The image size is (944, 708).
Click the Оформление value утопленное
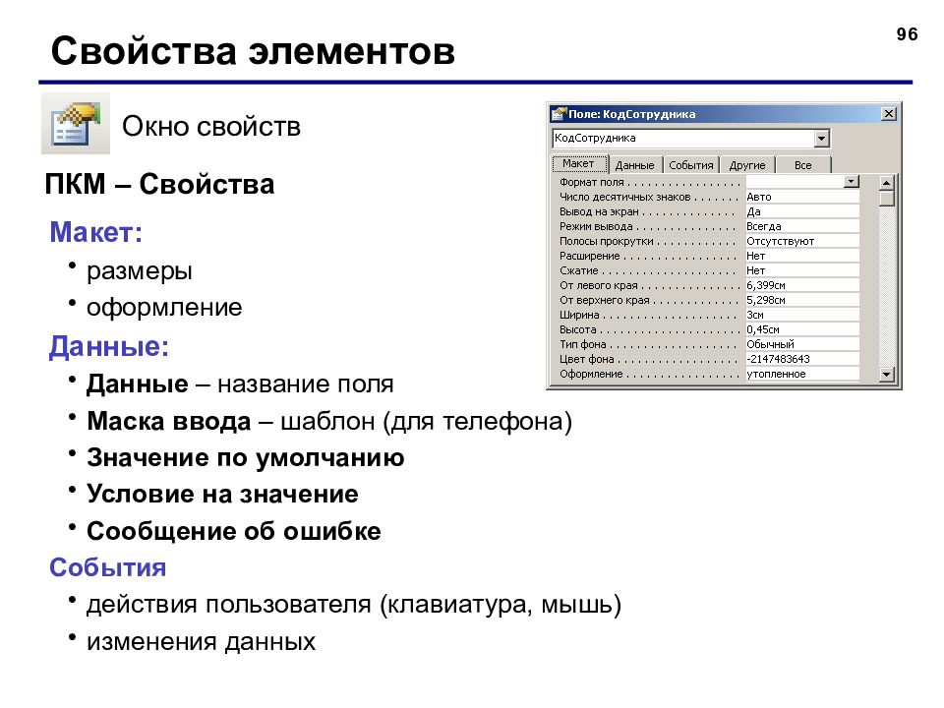(x=802, y=374)
